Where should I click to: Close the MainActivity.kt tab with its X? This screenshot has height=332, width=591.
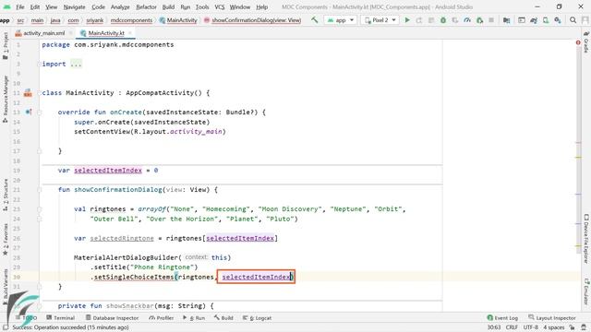point(129,33)
